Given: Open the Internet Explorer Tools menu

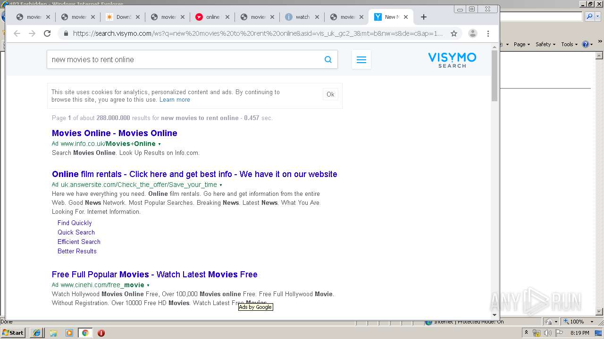Looking at the screenshot, I should (569, 44).
